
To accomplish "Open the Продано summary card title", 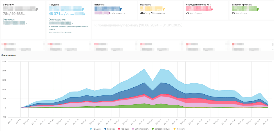I will [x=54, y=5].
